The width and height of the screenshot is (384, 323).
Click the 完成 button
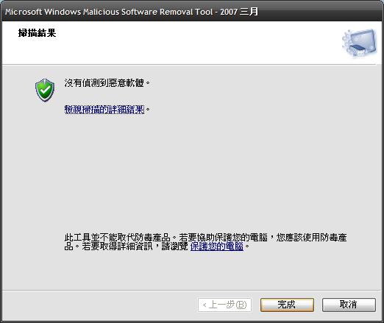click(x=287, y=305)
